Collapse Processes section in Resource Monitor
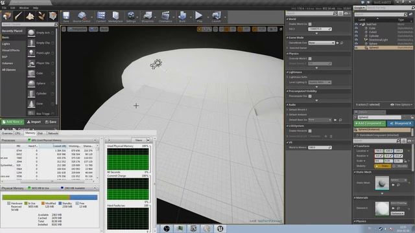The height and width of the screenshot is (233, 415). pos(95,140)
